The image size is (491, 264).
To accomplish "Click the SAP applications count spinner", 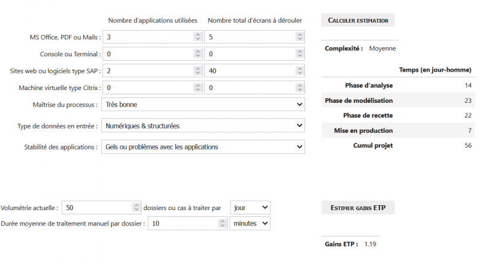I will (198, 71).
